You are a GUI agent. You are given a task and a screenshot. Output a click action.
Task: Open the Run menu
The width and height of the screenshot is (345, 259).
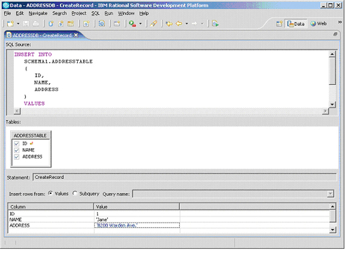[109, 13]
